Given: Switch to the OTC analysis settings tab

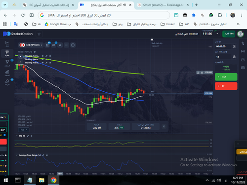Looking at the screenshot, I should click(48, 5).
